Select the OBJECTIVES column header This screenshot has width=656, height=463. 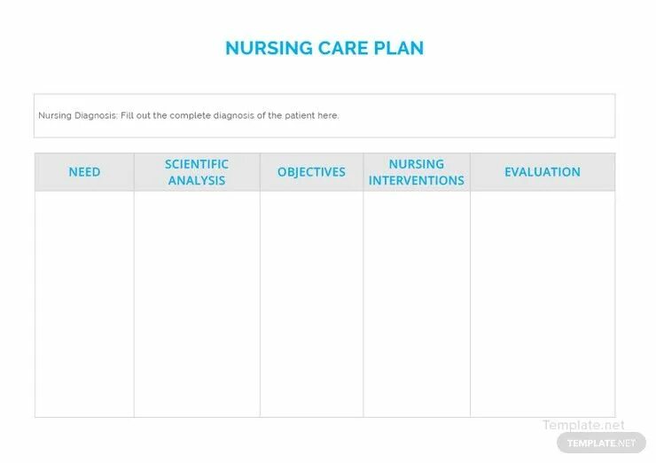point(311,172)
